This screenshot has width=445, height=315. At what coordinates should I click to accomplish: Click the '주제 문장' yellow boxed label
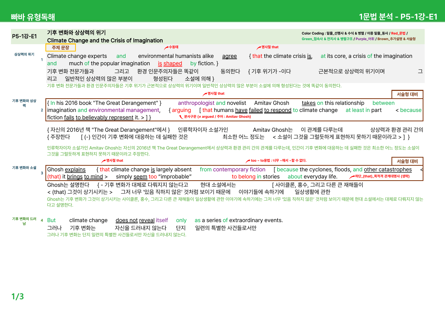pos(60,47)
